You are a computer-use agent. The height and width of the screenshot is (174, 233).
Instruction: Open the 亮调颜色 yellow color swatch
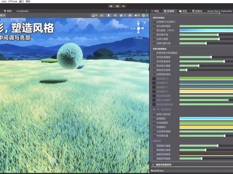[206, 127]
